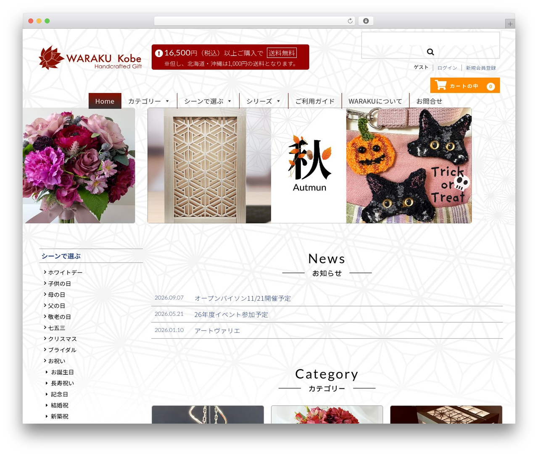Click the browser address bar
This screenshot has width=538, height=456.
255,21
